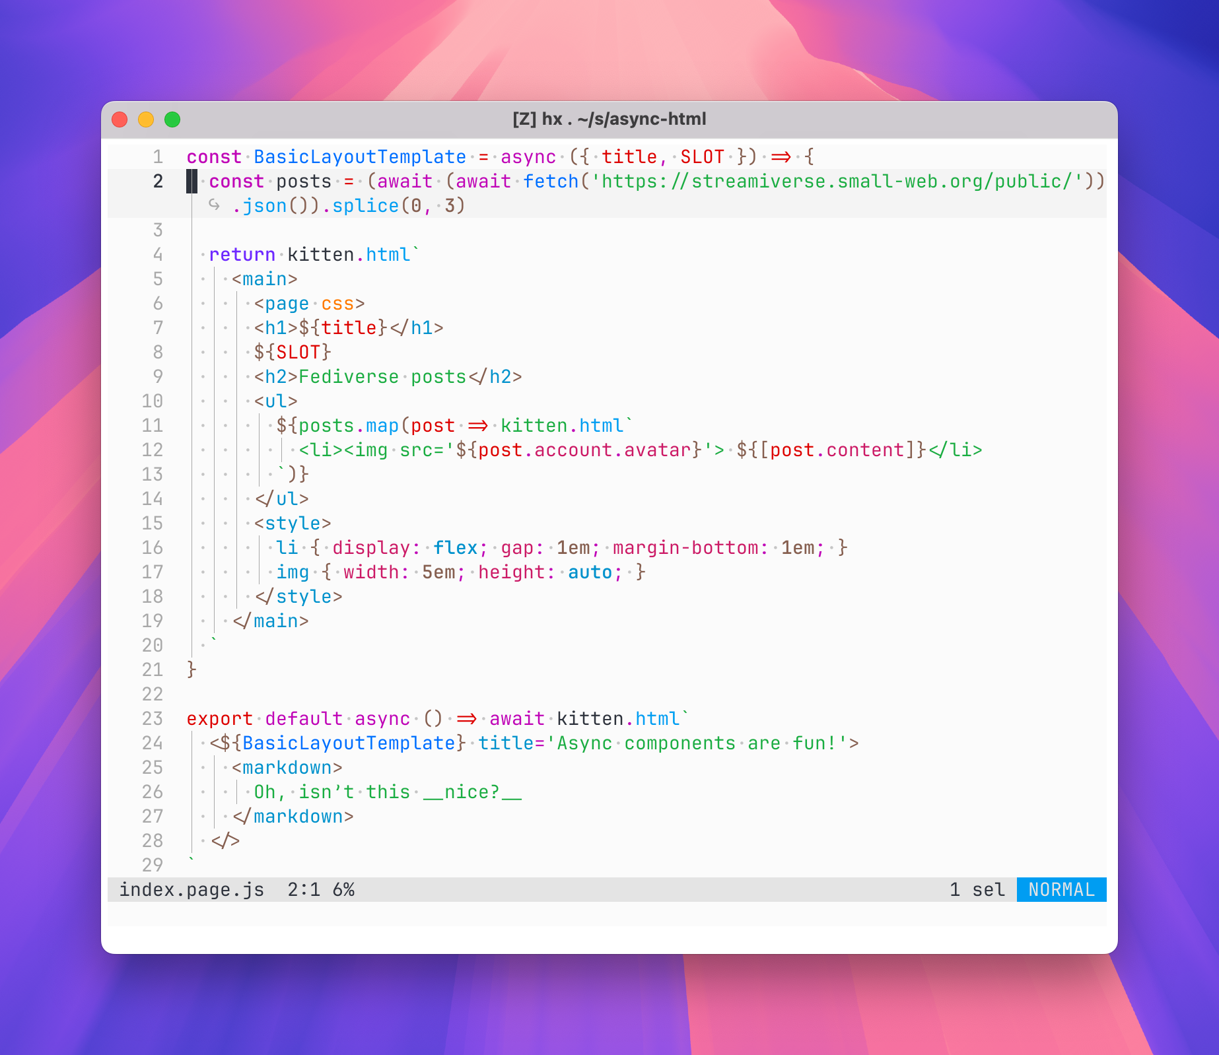This screenshot has height=1055, width=1219.
Task: Click the fetch URL string on line 2
Action: pyautogui.click(x=837, y=182)
